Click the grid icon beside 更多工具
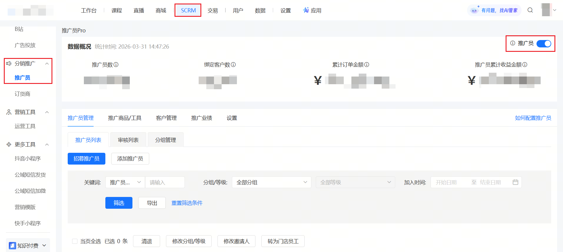The image size is (563, 252). [x=9, y=145]
